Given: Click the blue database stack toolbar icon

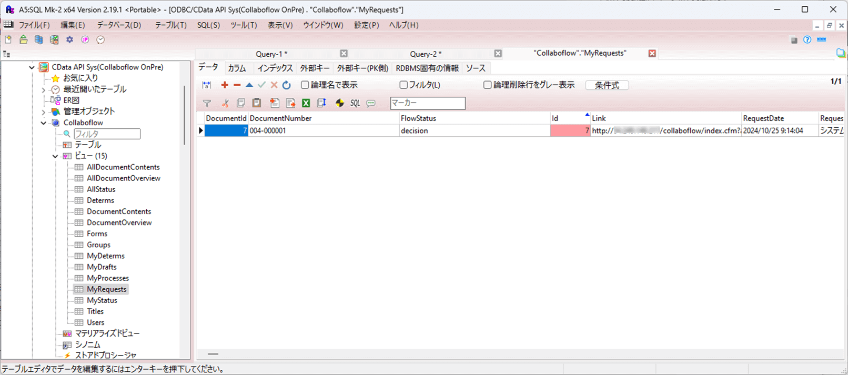Looking at the screenshot, I should pos(39,39).
